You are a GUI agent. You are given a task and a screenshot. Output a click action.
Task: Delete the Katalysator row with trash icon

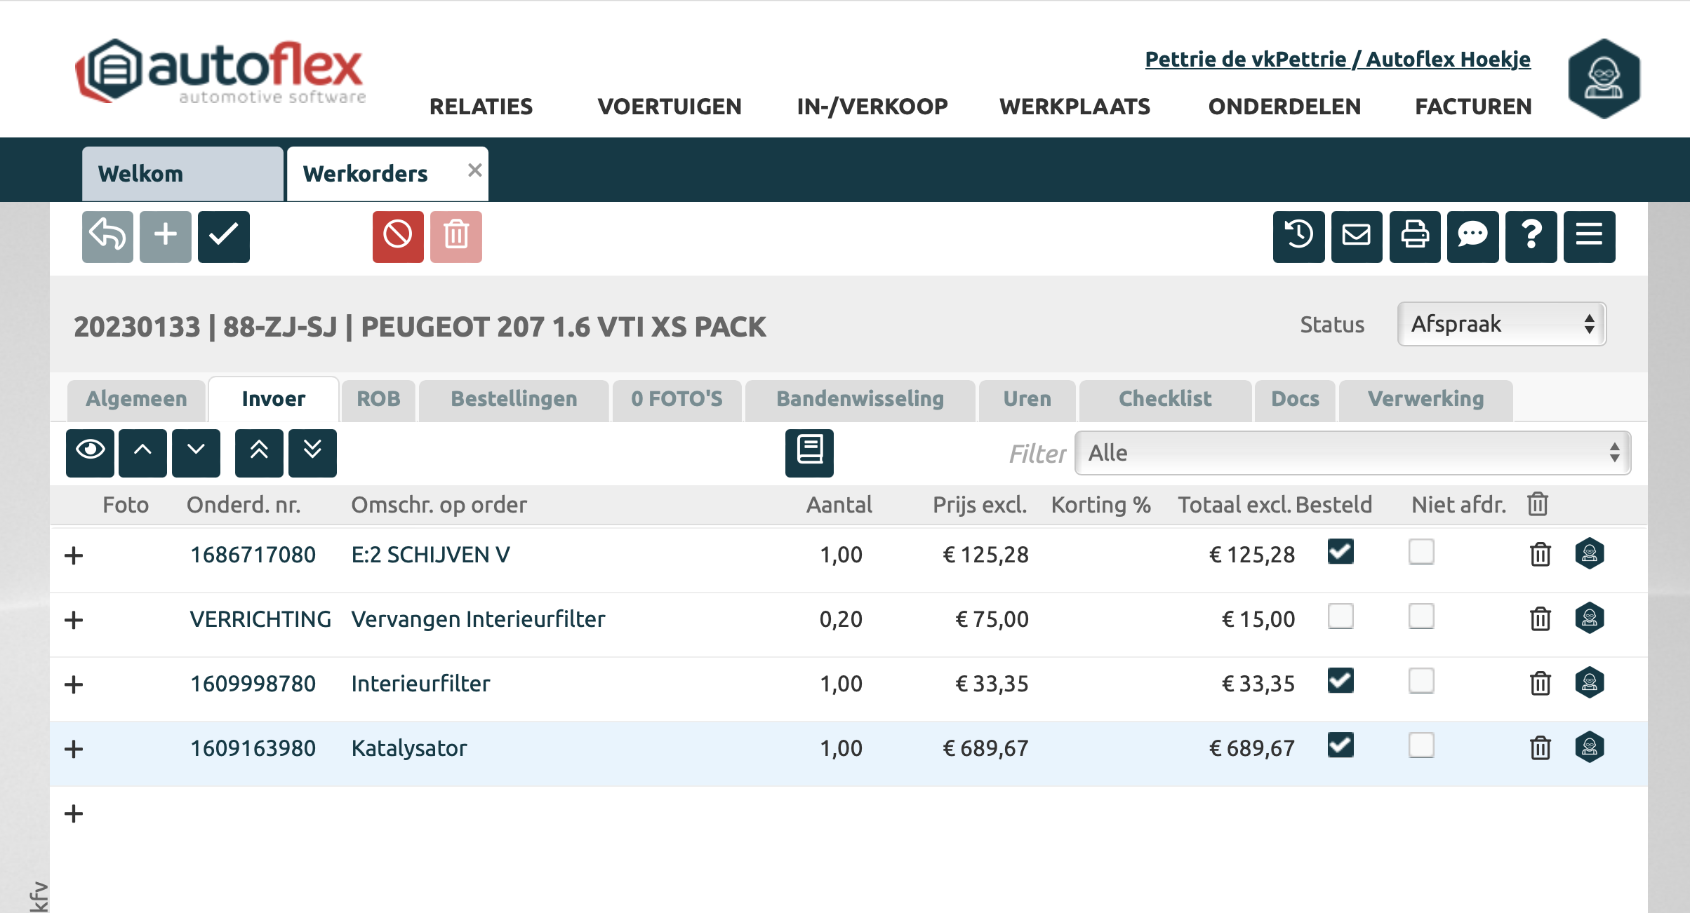1540,748
